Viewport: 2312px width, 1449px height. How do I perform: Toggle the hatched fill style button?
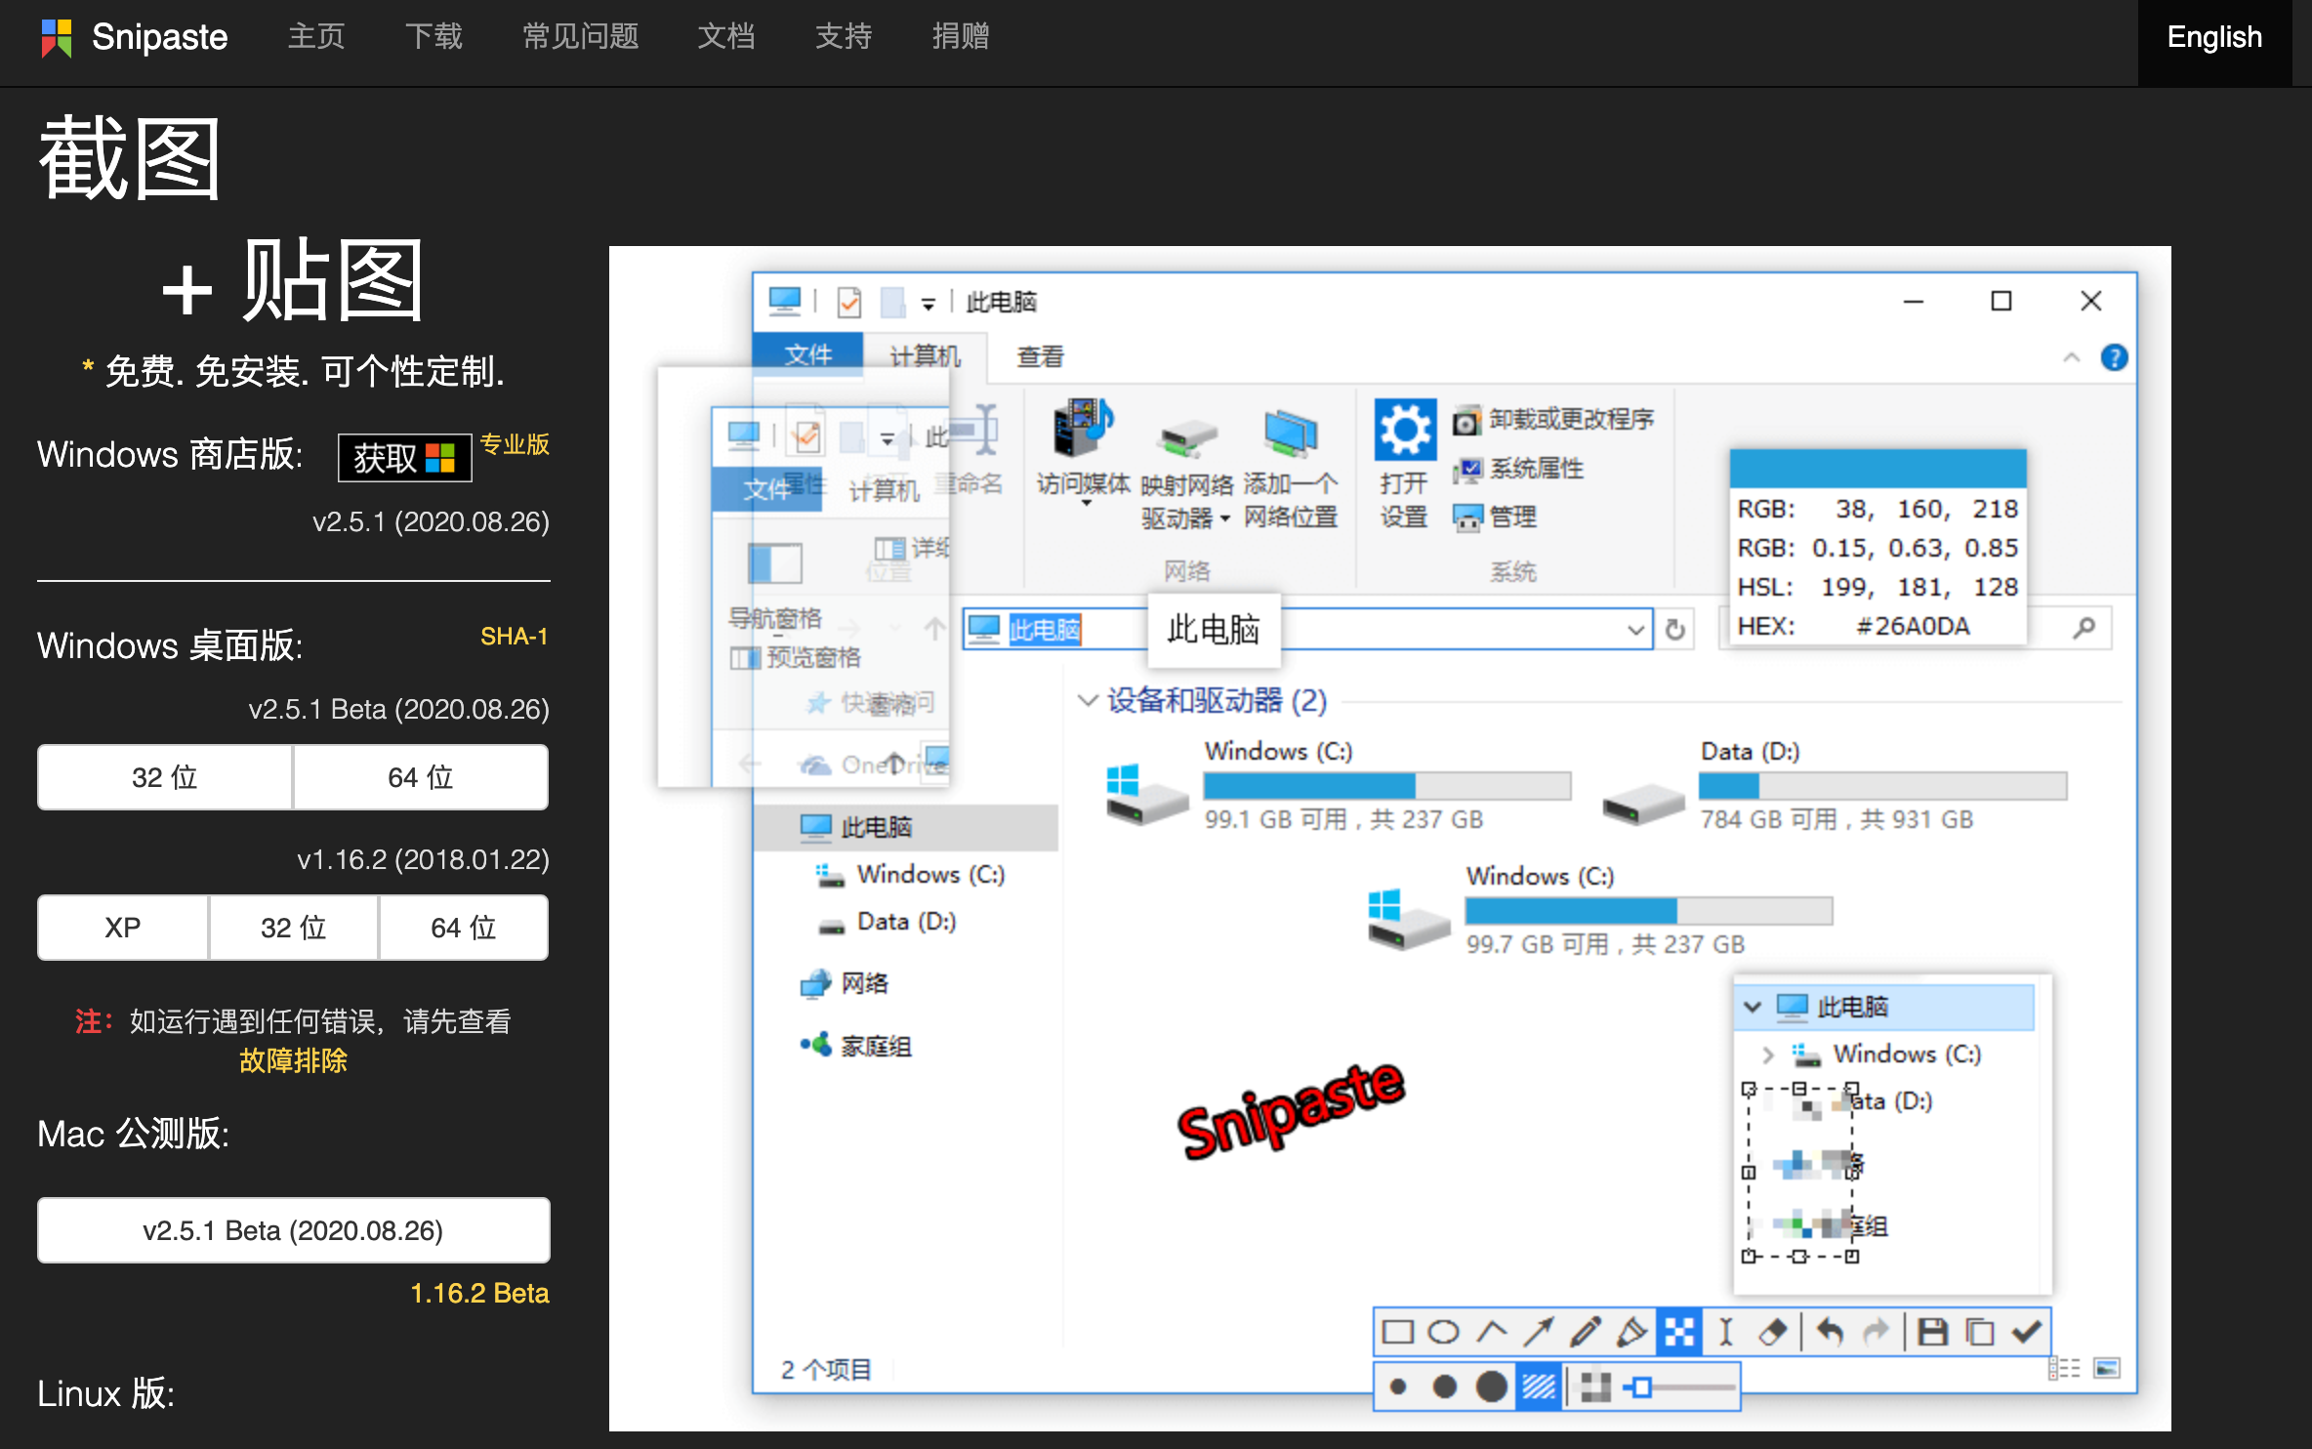(1539, 1387)
